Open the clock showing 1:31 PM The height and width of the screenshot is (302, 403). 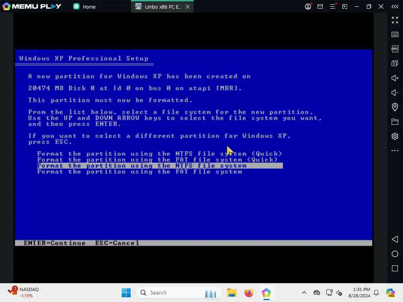[359, 293]
